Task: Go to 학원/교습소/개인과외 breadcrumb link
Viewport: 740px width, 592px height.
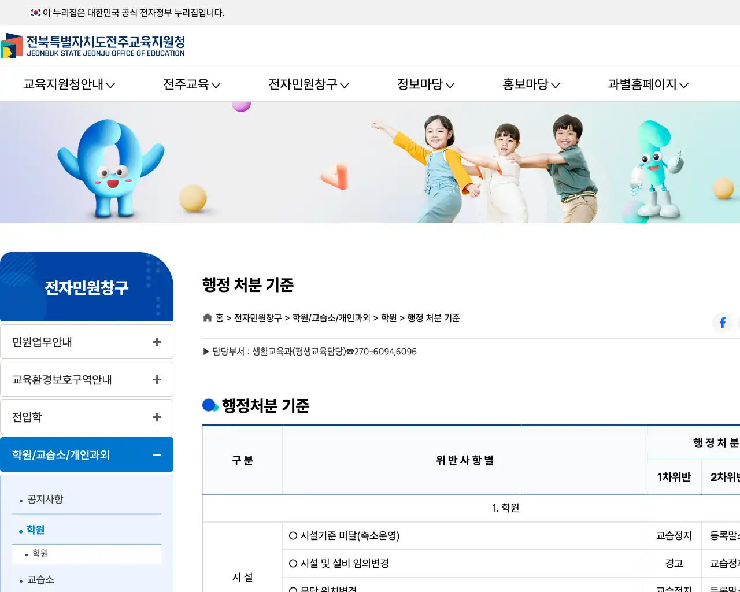Action: coord(331,318)
